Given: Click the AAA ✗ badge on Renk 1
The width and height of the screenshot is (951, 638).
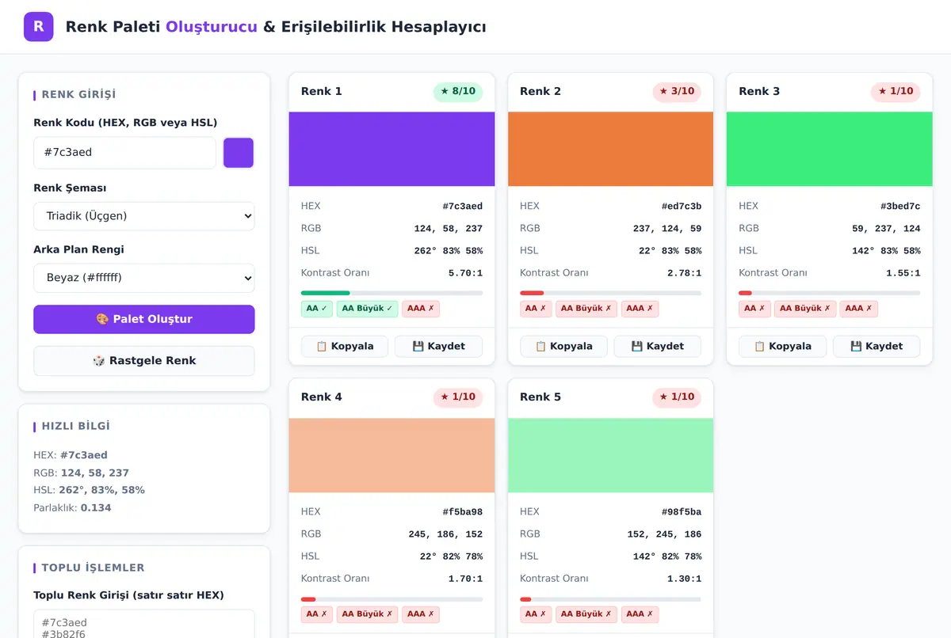Looking at the screenshot, I should pyautogui.click(x=421, y=309).
